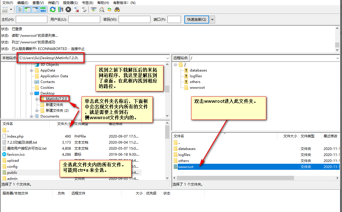Click local file list vertical scrollbar thumb
Image resolution: width=342 pixels, height=212 pixels.
coord(167,132)
